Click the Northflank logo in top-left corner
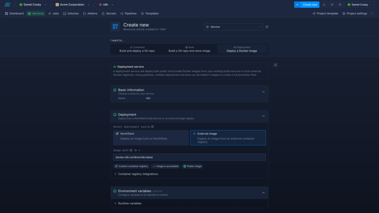Viewport: 379px width, 213px height. (x=7, y=4)
